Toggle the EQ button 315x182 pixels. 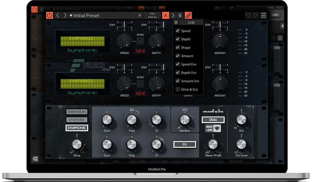click(185, 144)
